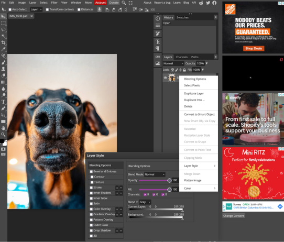Expand the Layer Style submenu in context menu
The height and width of the screenshot is (242, 284).
coord(199,166)
